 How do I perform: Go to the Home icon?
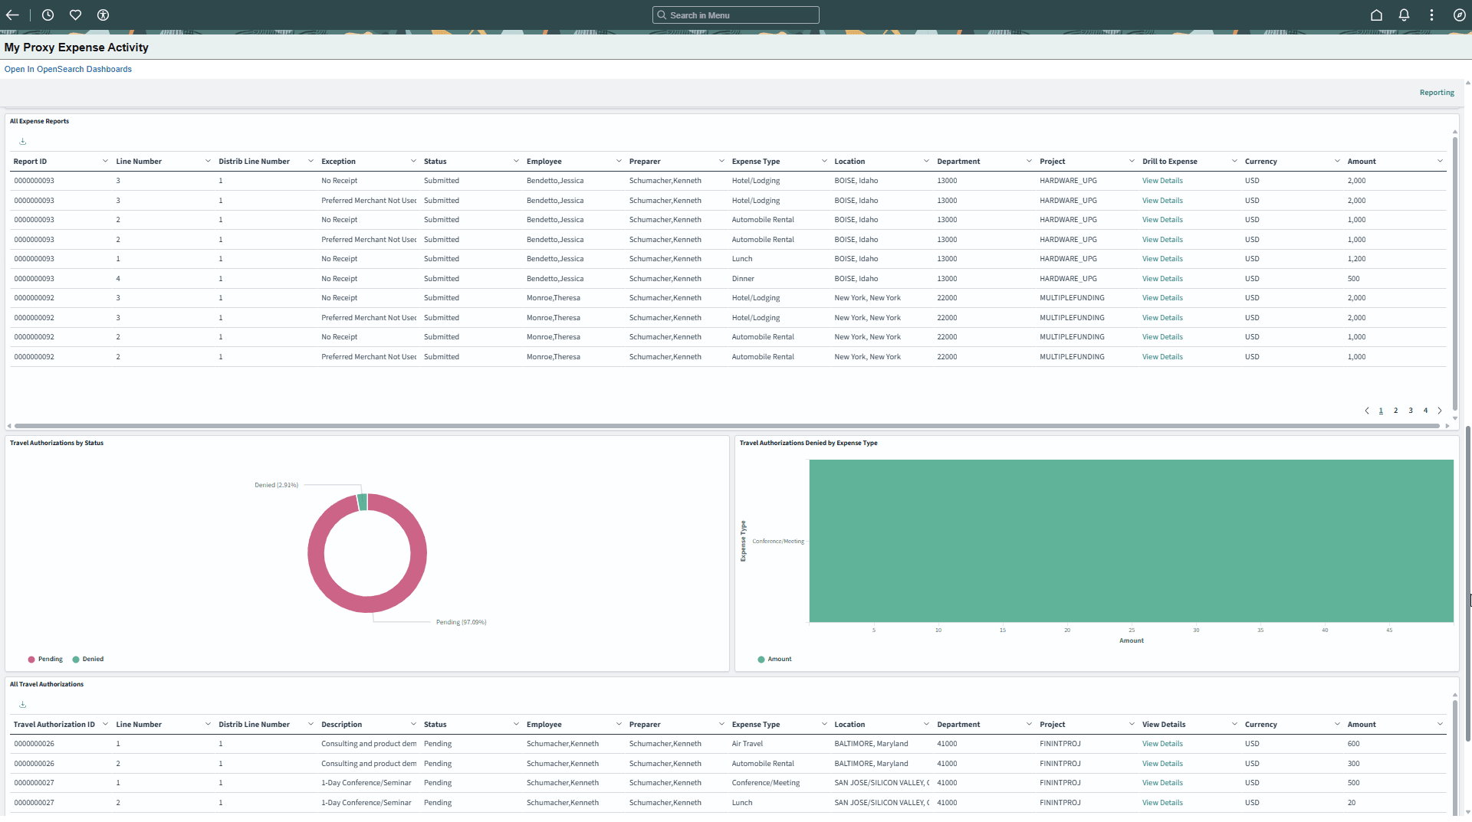click(1376, 15)
